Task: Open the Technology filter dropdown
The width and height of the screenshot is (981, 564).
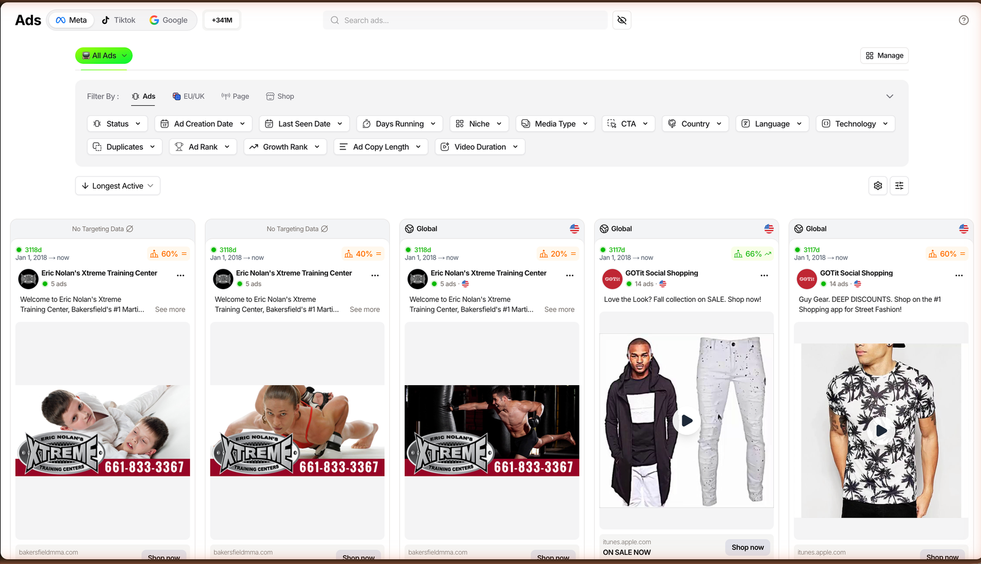Action: pos(855,124)
